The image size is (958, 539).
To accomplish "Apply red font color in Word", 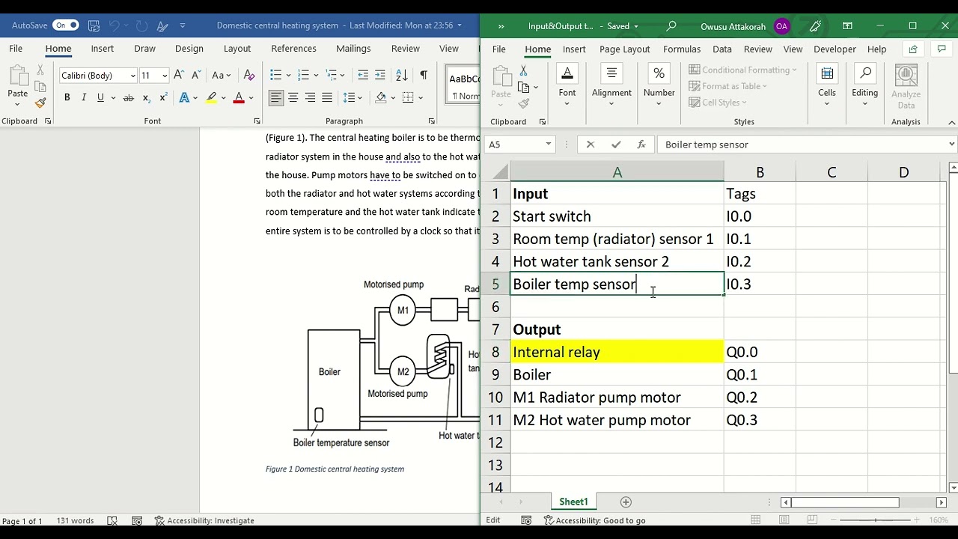I will [x=239, y=97].
